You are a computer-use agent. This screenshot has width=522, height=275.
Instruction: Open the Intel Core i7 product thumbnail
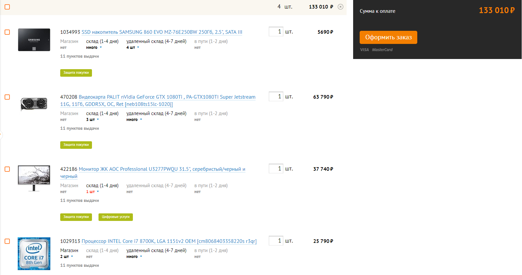(x=34, y=254)
